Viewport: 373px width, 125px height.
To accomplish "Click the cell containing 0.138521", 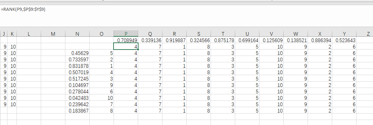I will tap(296, 40).
